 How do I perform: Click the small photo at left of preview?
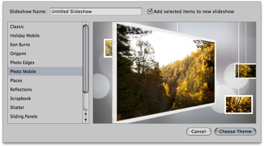(108, 48)
